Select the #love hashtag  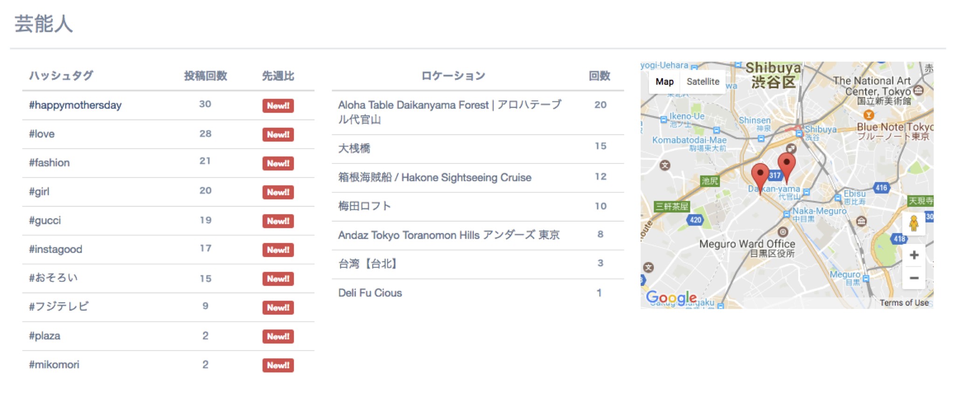(x=42, y=134)
